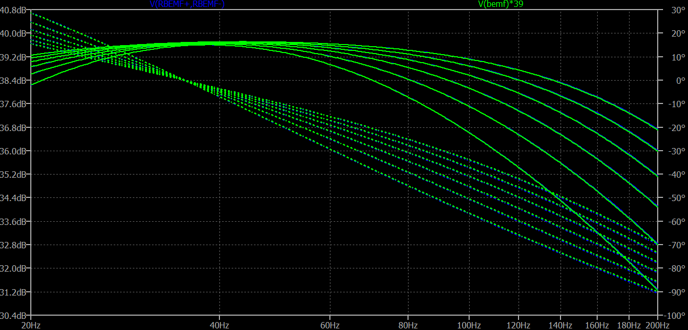Click the 32.8dB magnitude axis label
The height and width of the screenshot is (330, 688).
(14, 245)
